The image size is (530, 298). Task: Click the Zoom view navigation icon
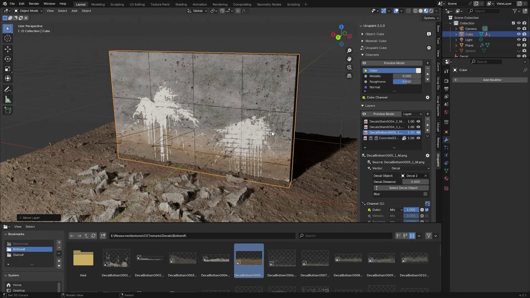click(349, 50)
